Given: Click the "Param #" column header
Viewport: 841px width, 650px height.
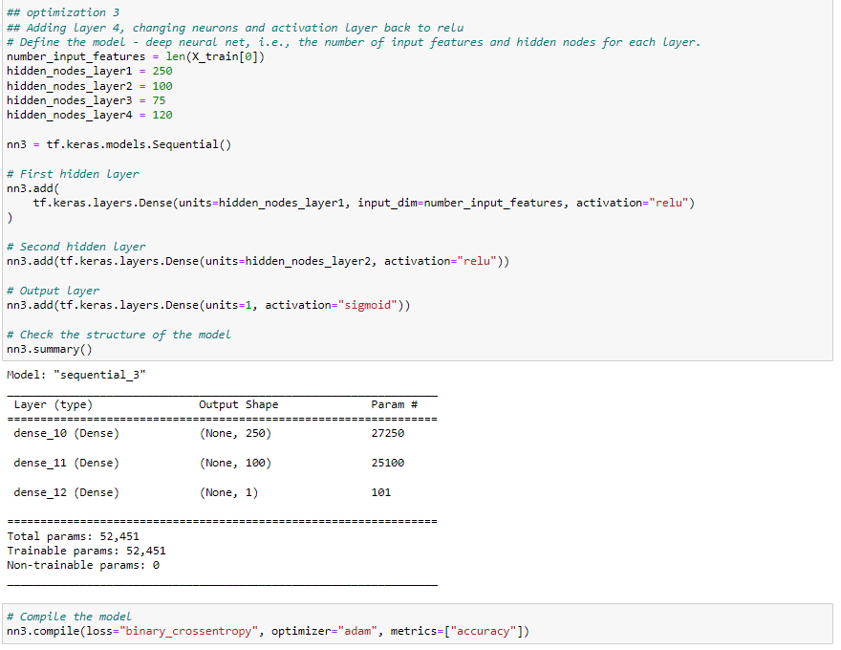Looking at the screenshot, I should (x=394, y=405).
